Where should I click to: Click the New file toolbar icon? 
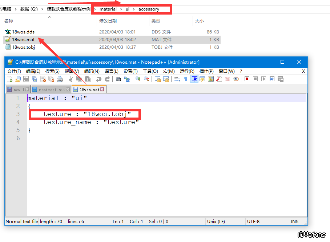10,79
